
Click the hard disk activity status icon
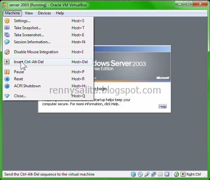click(133, 175)
